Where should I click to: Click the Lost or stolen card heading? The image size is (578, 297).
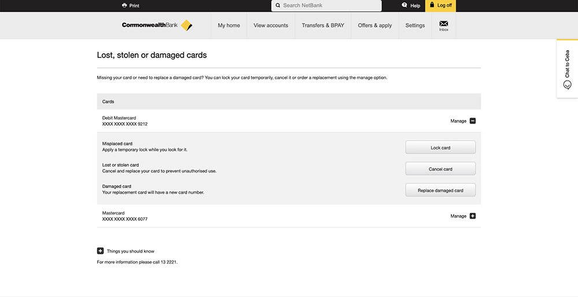click(x=121, y=165)
